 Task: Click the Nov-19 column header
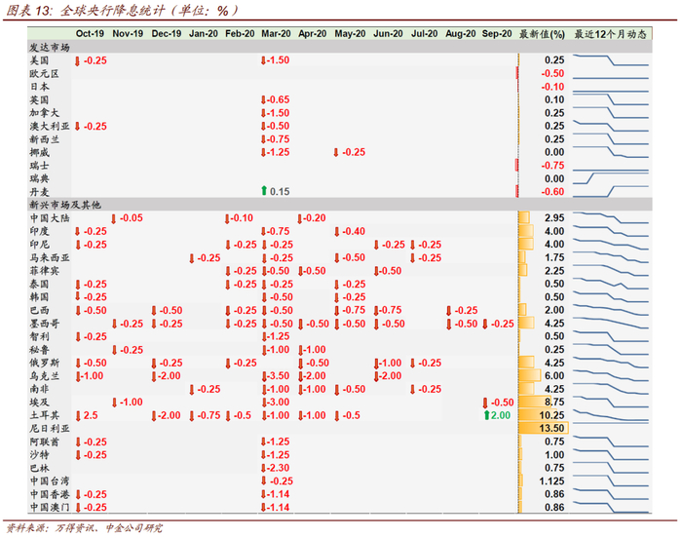128,33
